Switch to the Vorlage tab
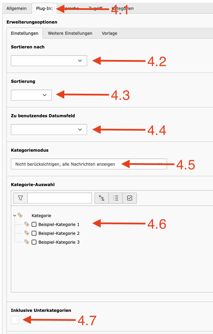This screenshot has height=334, width=213. (x=110, y=33)
